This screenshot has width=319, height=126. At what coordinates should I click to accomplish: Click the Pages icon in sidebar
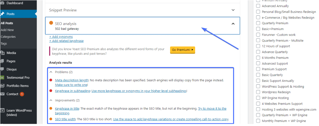(2, 61)
